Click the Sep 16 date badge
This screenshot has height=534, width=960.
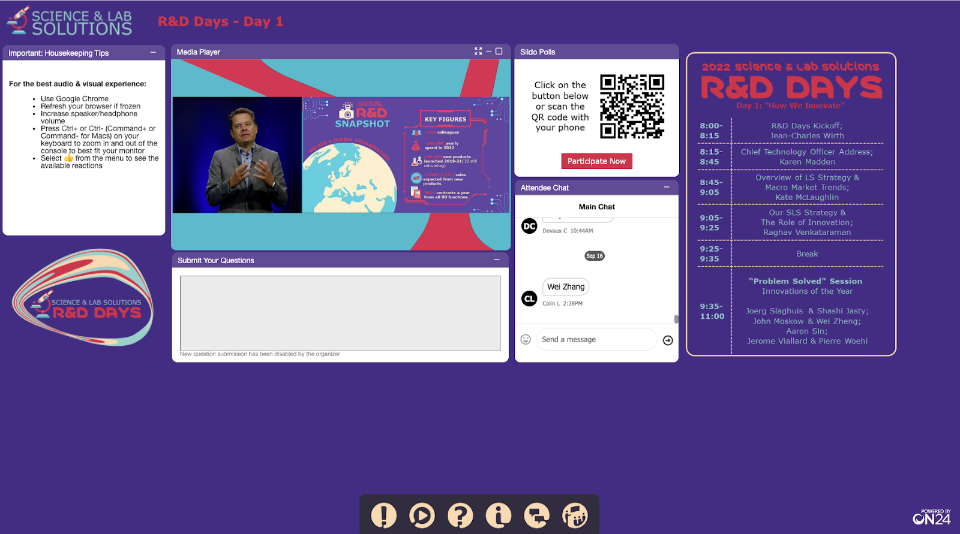(x=595, y=256)
